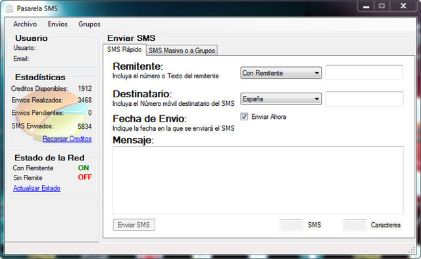Expand the España country dropdown
Image resolution: width=421 pixels, height=259 pixels.
click(x=281, y=99)
